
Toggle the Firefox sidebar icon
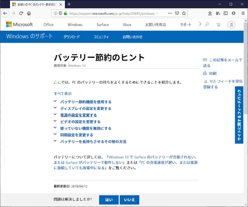[226, 13]
